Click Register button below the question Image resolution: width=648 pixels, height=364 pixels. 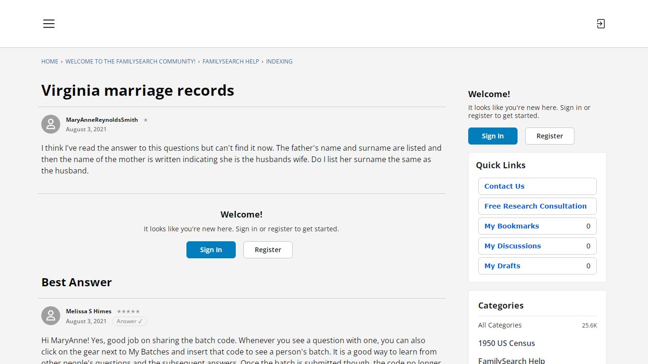pyautogui.click(x=268, y=250)
